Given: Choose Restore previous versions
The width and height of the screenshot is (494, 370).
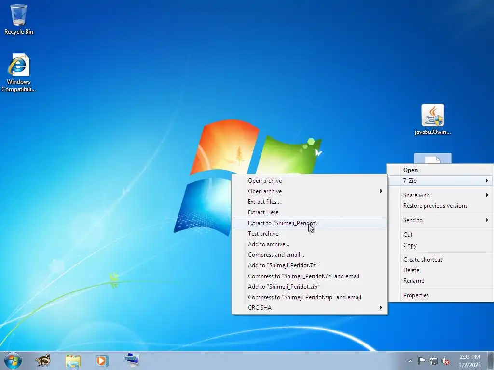Looking at the screenshot, I should [440, 206].
